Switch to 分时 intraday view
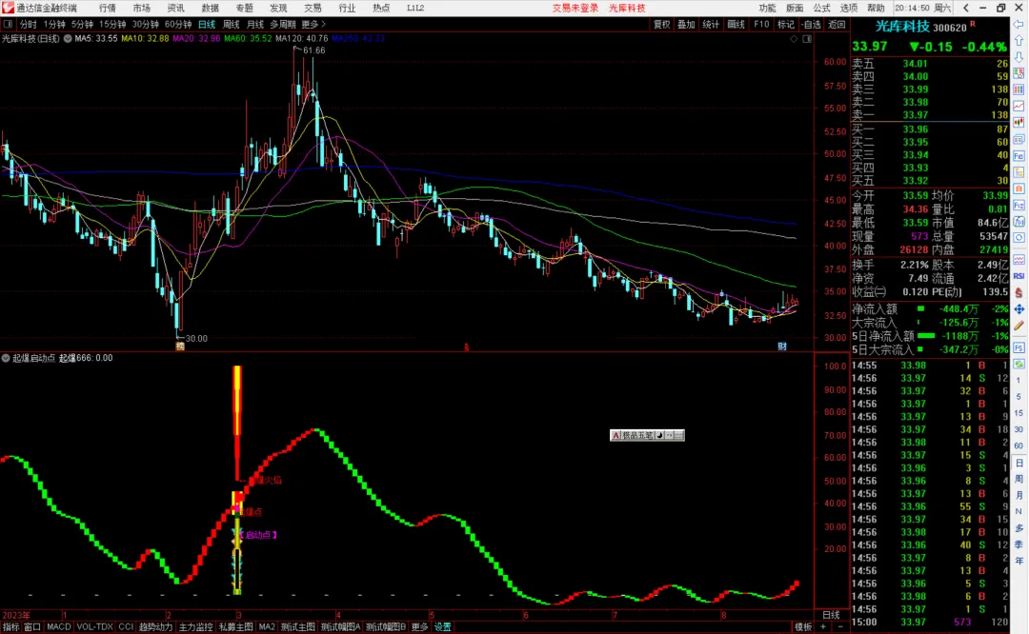 pyautogui.click(x=29, y=24)
